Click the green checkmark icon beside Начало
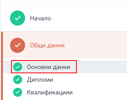127x100 pixels. (x=17, y=18)
